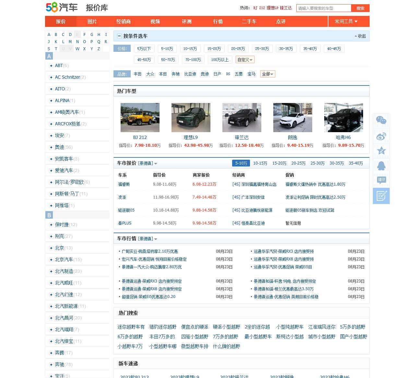
Task: Expand the 北汽新能源 plus icon
Action: [51, 306]
